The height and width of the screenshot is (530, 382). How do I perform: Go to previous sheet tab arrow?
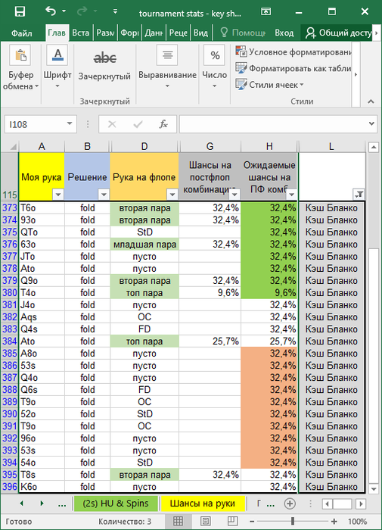pos(22,503)
